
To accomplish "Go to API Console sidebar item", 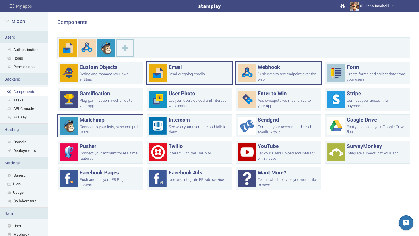I will (23, 108).
